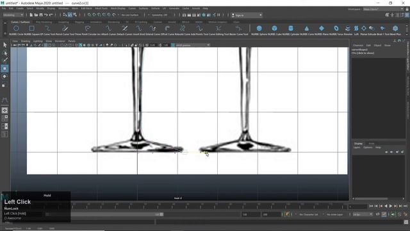The image size is (410, 231).
Task: Click the Attach Curves shelf icon
Action: [108, 28]
